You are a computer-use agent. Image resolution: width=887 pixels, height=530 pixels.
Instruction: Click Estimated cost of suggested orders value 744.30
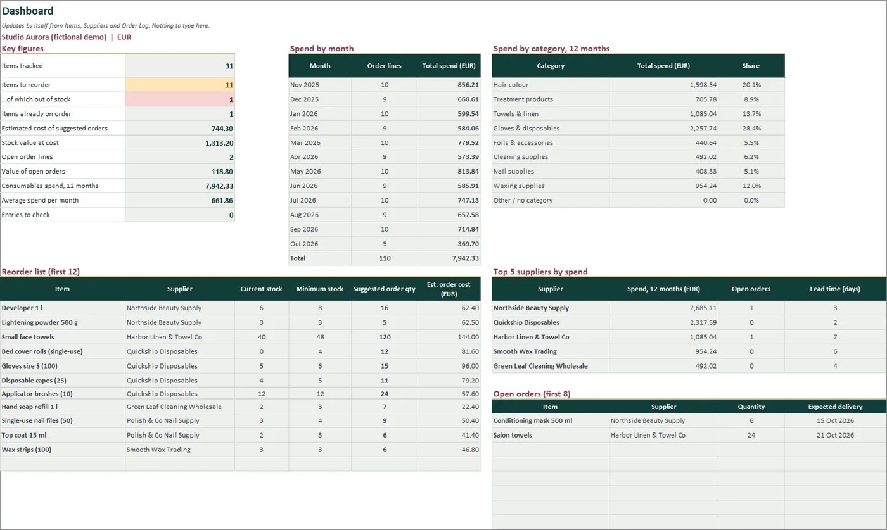click(x=180, y=129)
